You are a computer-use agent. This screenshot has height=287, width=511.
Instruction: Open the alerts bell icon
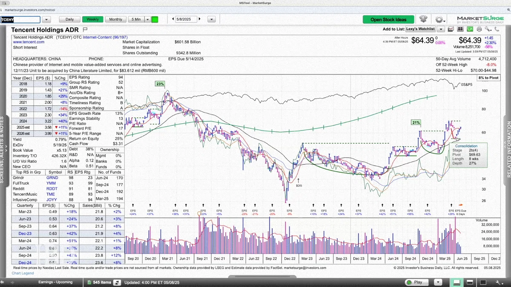click(423, 19)
